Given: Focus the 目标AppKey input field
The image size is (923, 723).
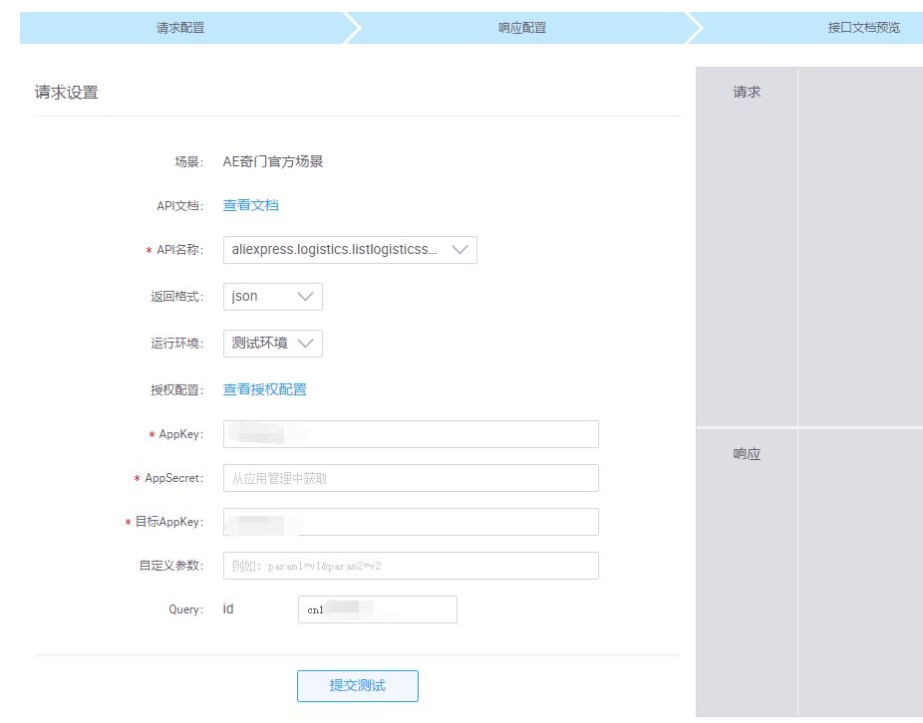Looking at the screenshot, I should click(411, 522).
